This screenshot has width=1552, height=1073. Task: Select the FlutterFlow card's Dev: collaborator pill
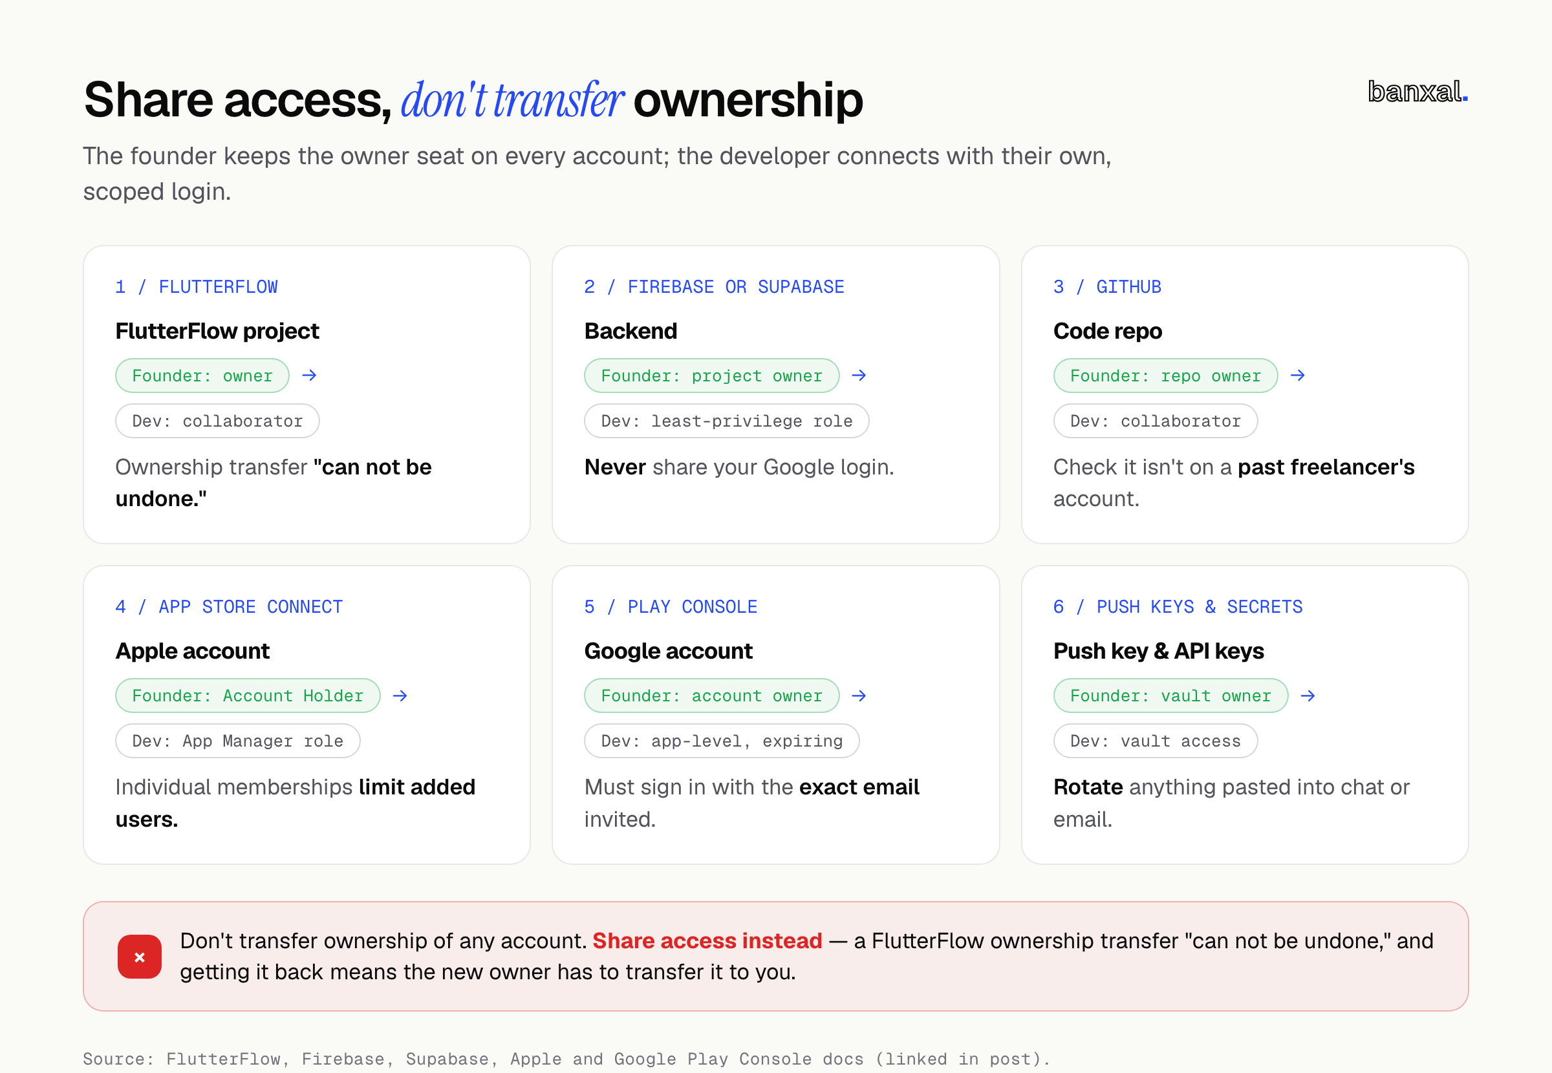click(217, 421)
